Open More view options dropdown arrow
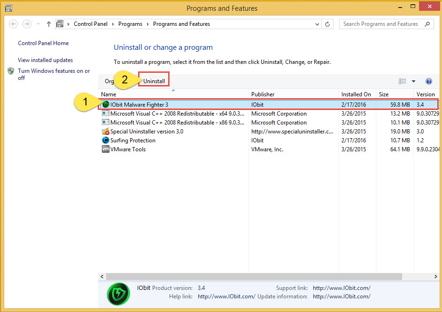The width and height of the screenshot is (442, 312). pos(413,81)
